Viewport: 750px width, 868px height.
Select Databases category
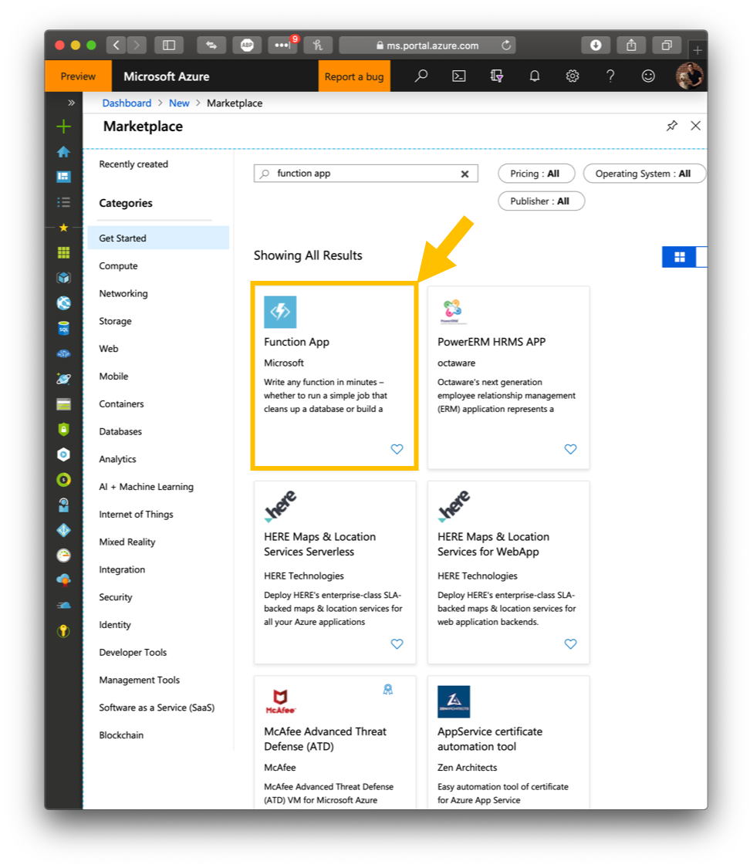[x=120, y=432]
